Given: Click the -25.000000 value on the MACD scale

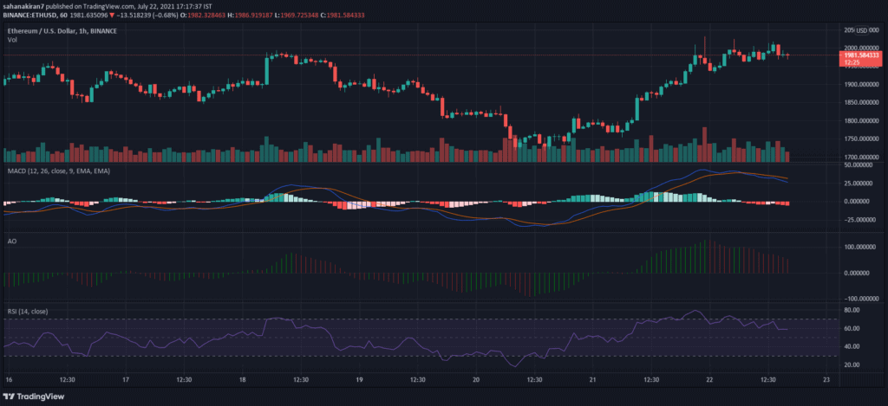Looking at the screenshot, I should pos(861,220).
